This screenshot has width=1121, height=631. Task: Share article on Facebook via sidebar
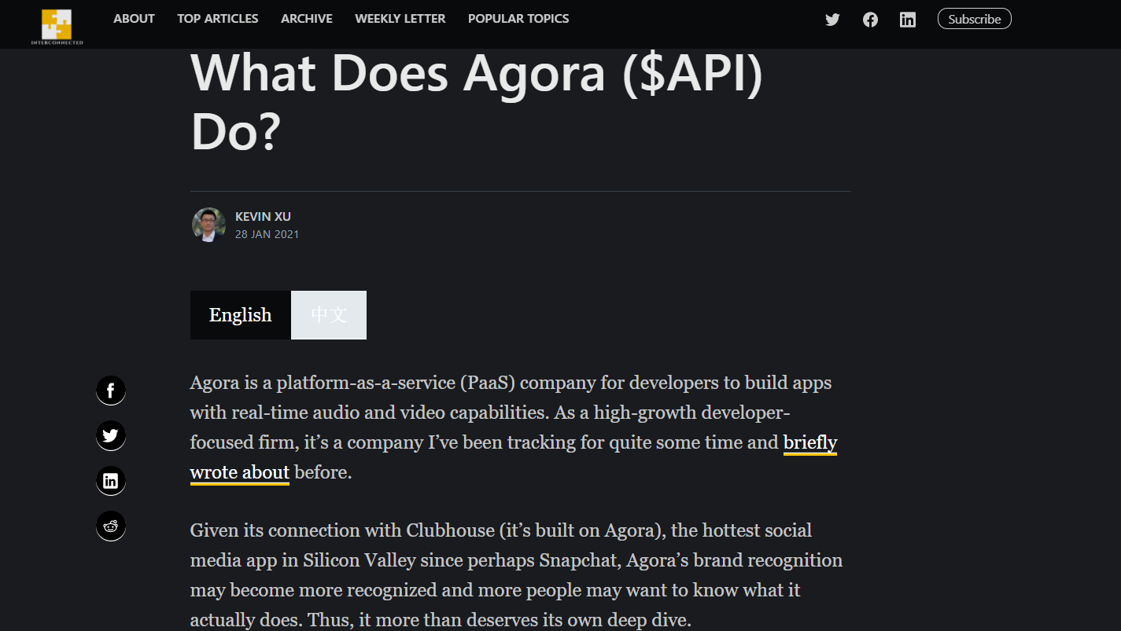coord(111,391)
